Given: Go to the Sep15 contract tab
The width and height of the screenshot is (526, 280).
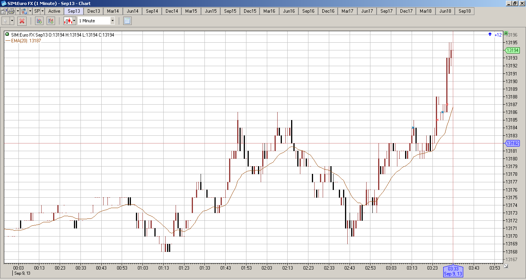Looking at the screenshot, I should [x=230, y=11].
